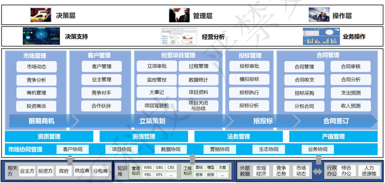Open the 法务管理 bar
The image size is (385, 183).
click(238, 137)
